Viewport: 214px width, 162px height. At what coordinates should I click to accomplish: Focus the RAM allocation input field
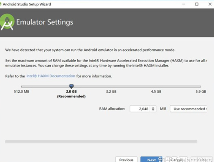coord(140,109)
